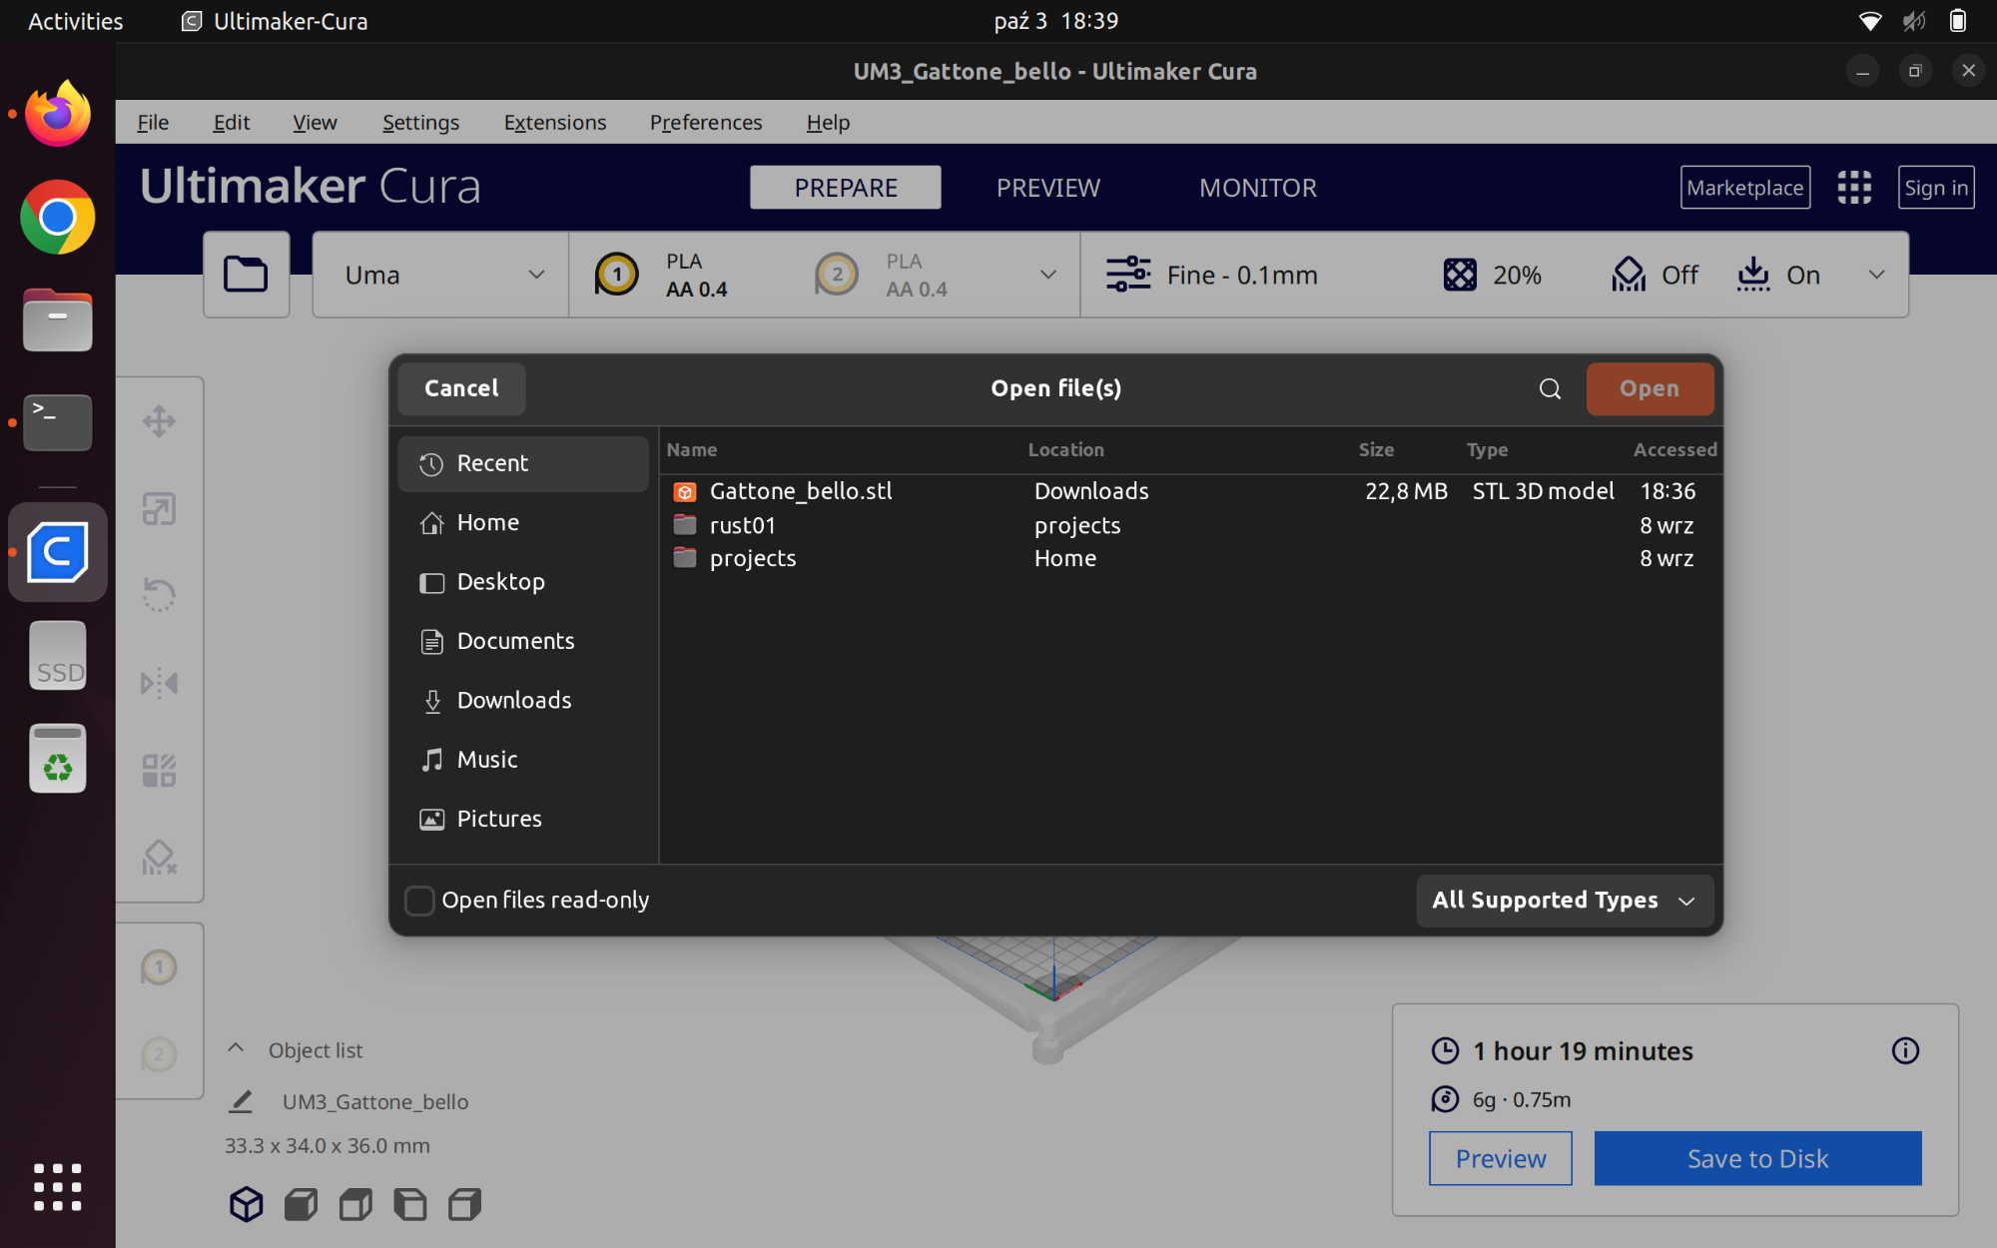Viewport: 1997px width, 1248px height.
Task: Click the Preview button
Action: coord(1500,1158)
